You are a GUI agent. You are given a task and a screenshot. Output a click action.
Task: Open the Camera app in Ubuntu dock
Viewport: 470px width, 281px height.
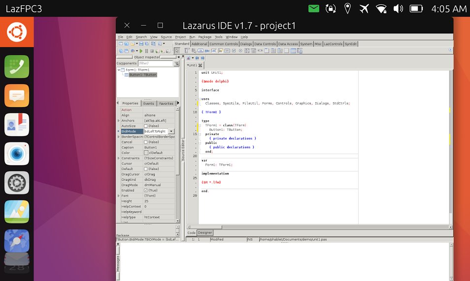[17, 154]
